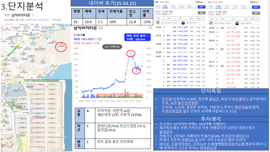This screenshot has height=152, width=270.
Task: Select the 매매 tab in the left transaction list
Action: [x=157, y=2]
